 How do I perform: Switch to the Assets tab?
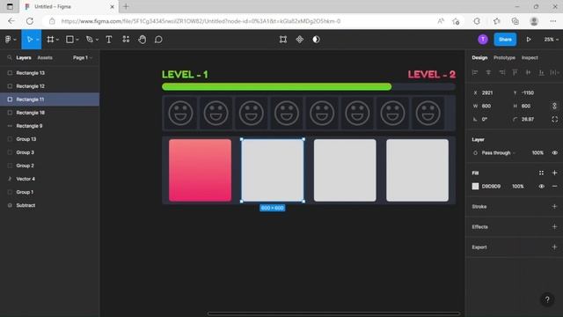(x=45, y=57)
